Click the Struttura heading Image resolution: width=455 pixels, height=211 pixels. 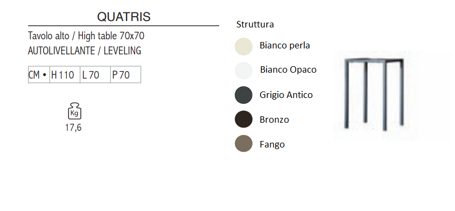coord(255,24)
